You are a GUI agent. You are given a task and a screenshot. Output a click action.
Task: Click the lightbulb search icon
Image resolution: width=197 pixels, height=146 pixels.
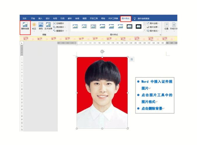pos(135,18)
